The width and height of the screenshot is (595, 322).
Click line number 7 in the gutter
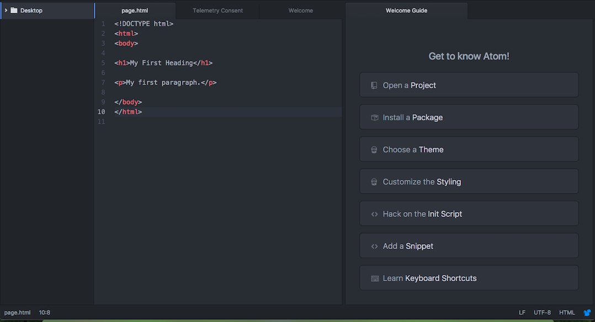(x=103, y=82)
